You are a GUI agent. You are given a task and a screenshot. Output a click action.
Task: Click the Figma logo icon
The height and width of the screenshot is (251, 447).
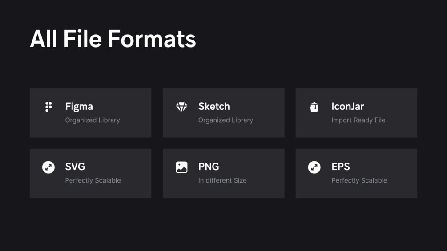click(x=48, y=107)
